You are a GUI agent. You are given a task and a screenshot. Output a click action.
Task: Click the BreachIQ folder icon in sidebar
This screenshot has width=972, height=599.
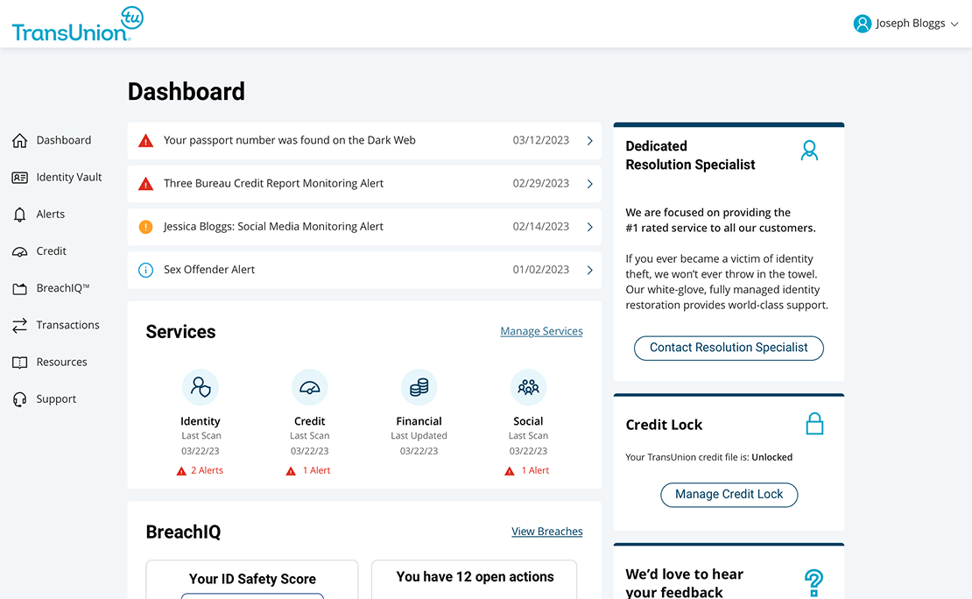pos(20,288)
